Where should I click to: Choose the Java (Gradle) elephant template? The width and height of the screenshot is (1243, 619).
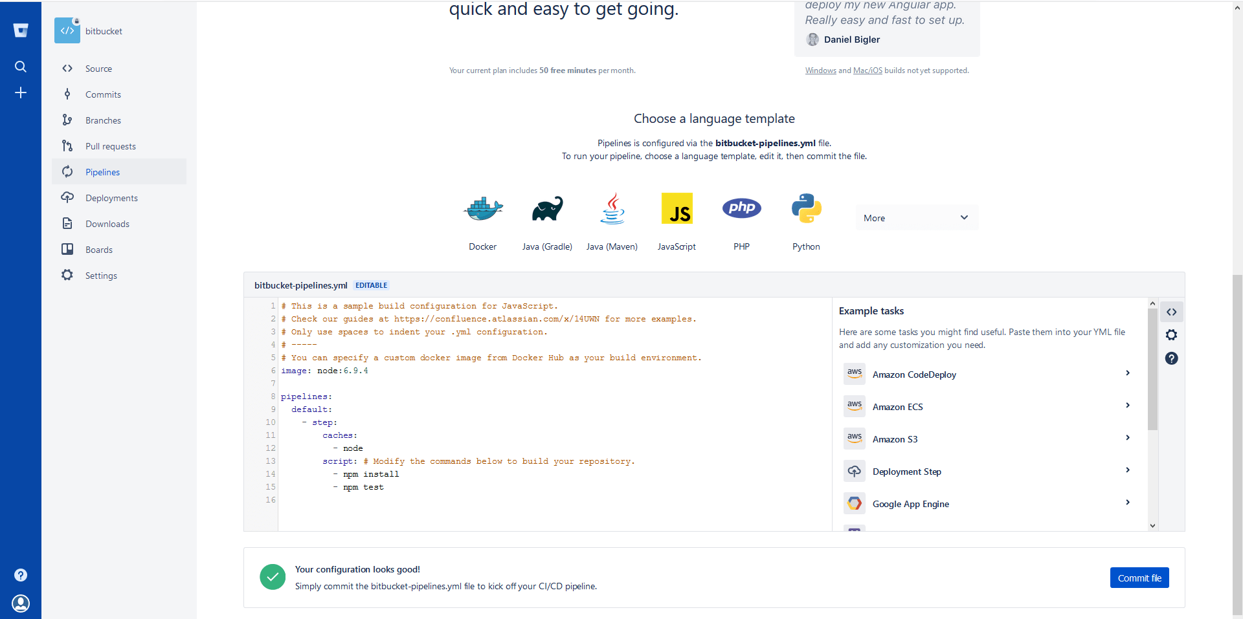point(547,209)
